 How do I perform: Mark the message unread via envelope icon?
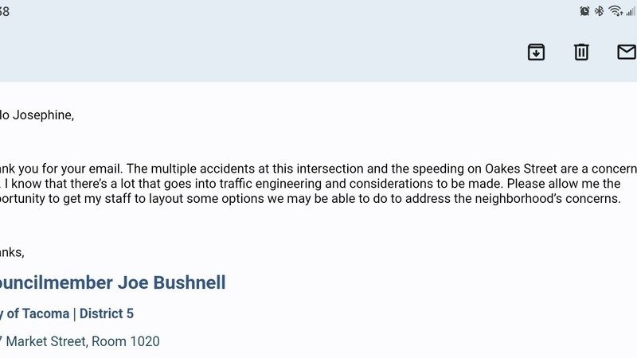tap(627, 52)
